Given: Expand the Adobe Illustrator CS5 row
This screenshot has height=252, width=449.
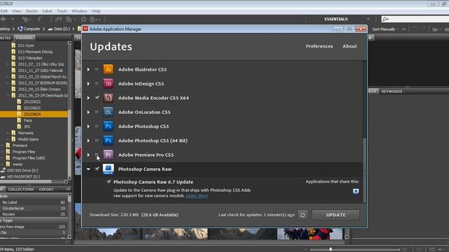Looking at the screenshot, I should point(88,69).
